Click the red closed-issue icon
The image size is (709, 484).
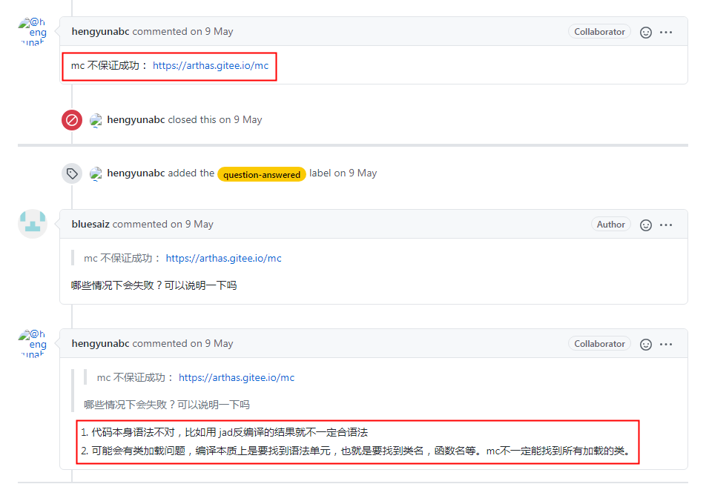[72, 120]
